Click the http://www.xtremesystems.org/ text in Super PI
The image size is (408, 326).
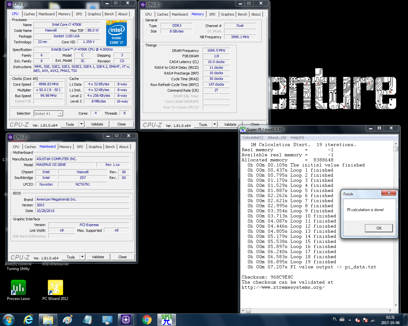(x=283, y=287)
